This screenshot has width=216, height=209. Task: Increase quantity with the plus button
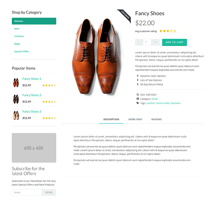[155, 42]
